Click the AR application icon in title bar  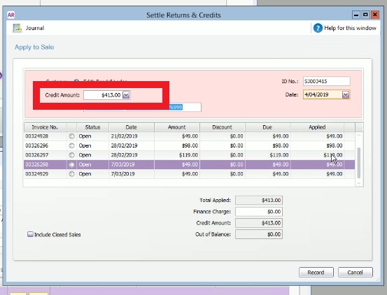coord(11,15)
